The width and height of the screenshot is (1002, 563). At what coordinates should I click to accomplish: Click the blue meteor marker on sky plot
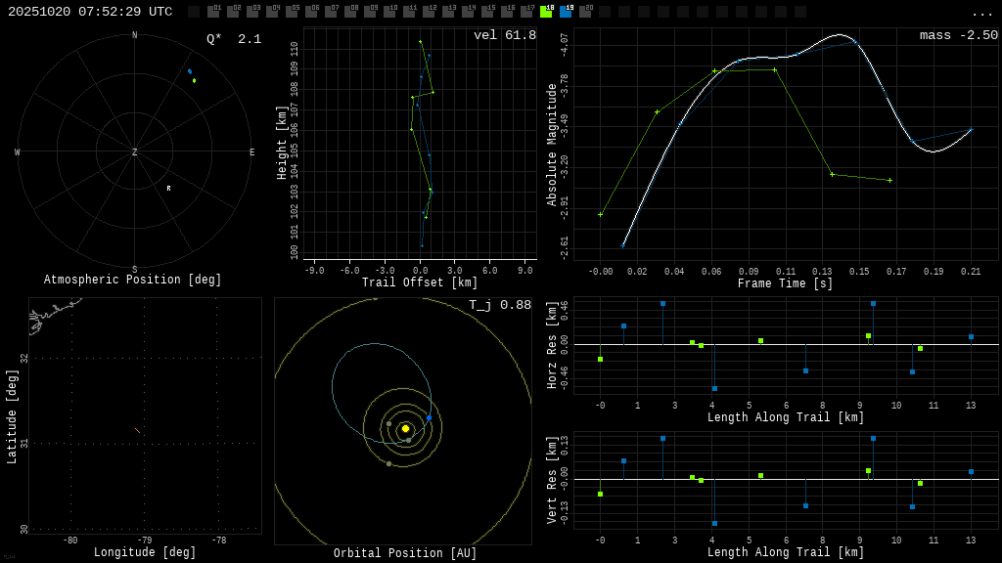190,71
